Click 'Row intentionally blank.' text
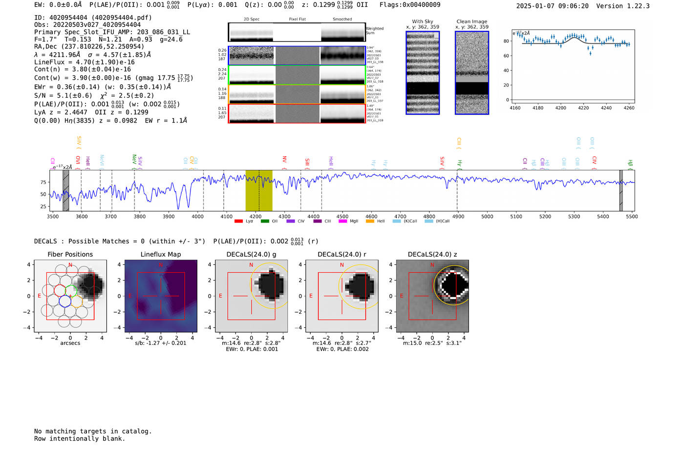The height and width of the screenshot is (465, 684). tap(80, 439)
